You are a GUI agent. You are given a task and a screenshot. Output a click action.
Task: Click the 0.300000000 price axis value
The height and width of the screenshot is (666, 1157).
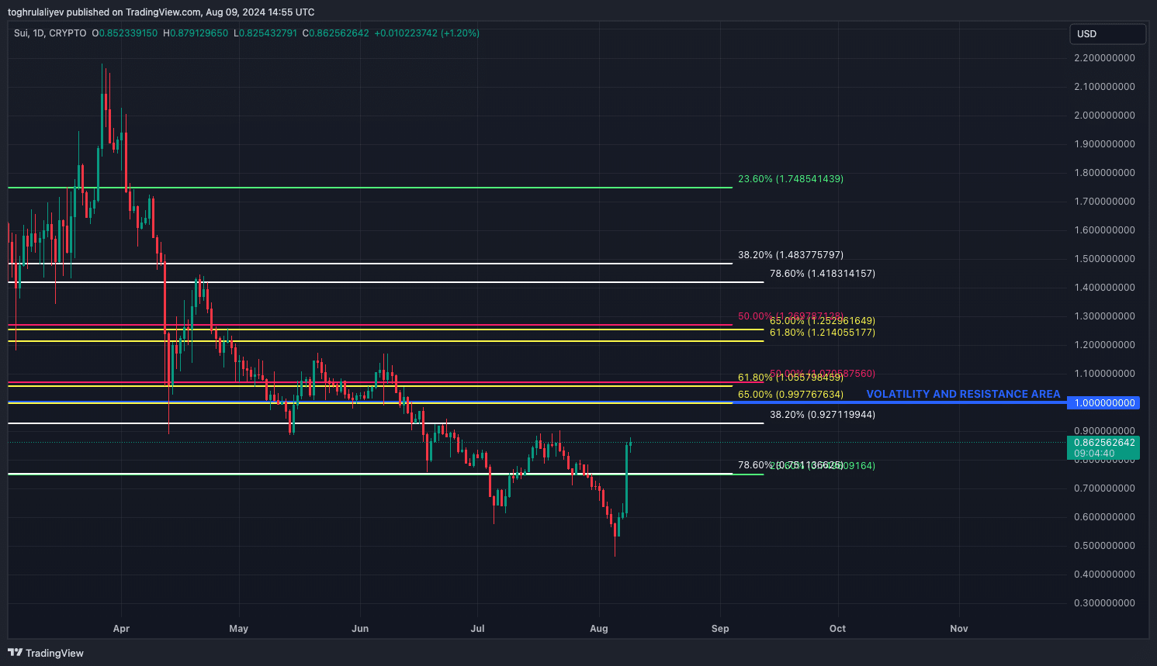[1104, 603]
